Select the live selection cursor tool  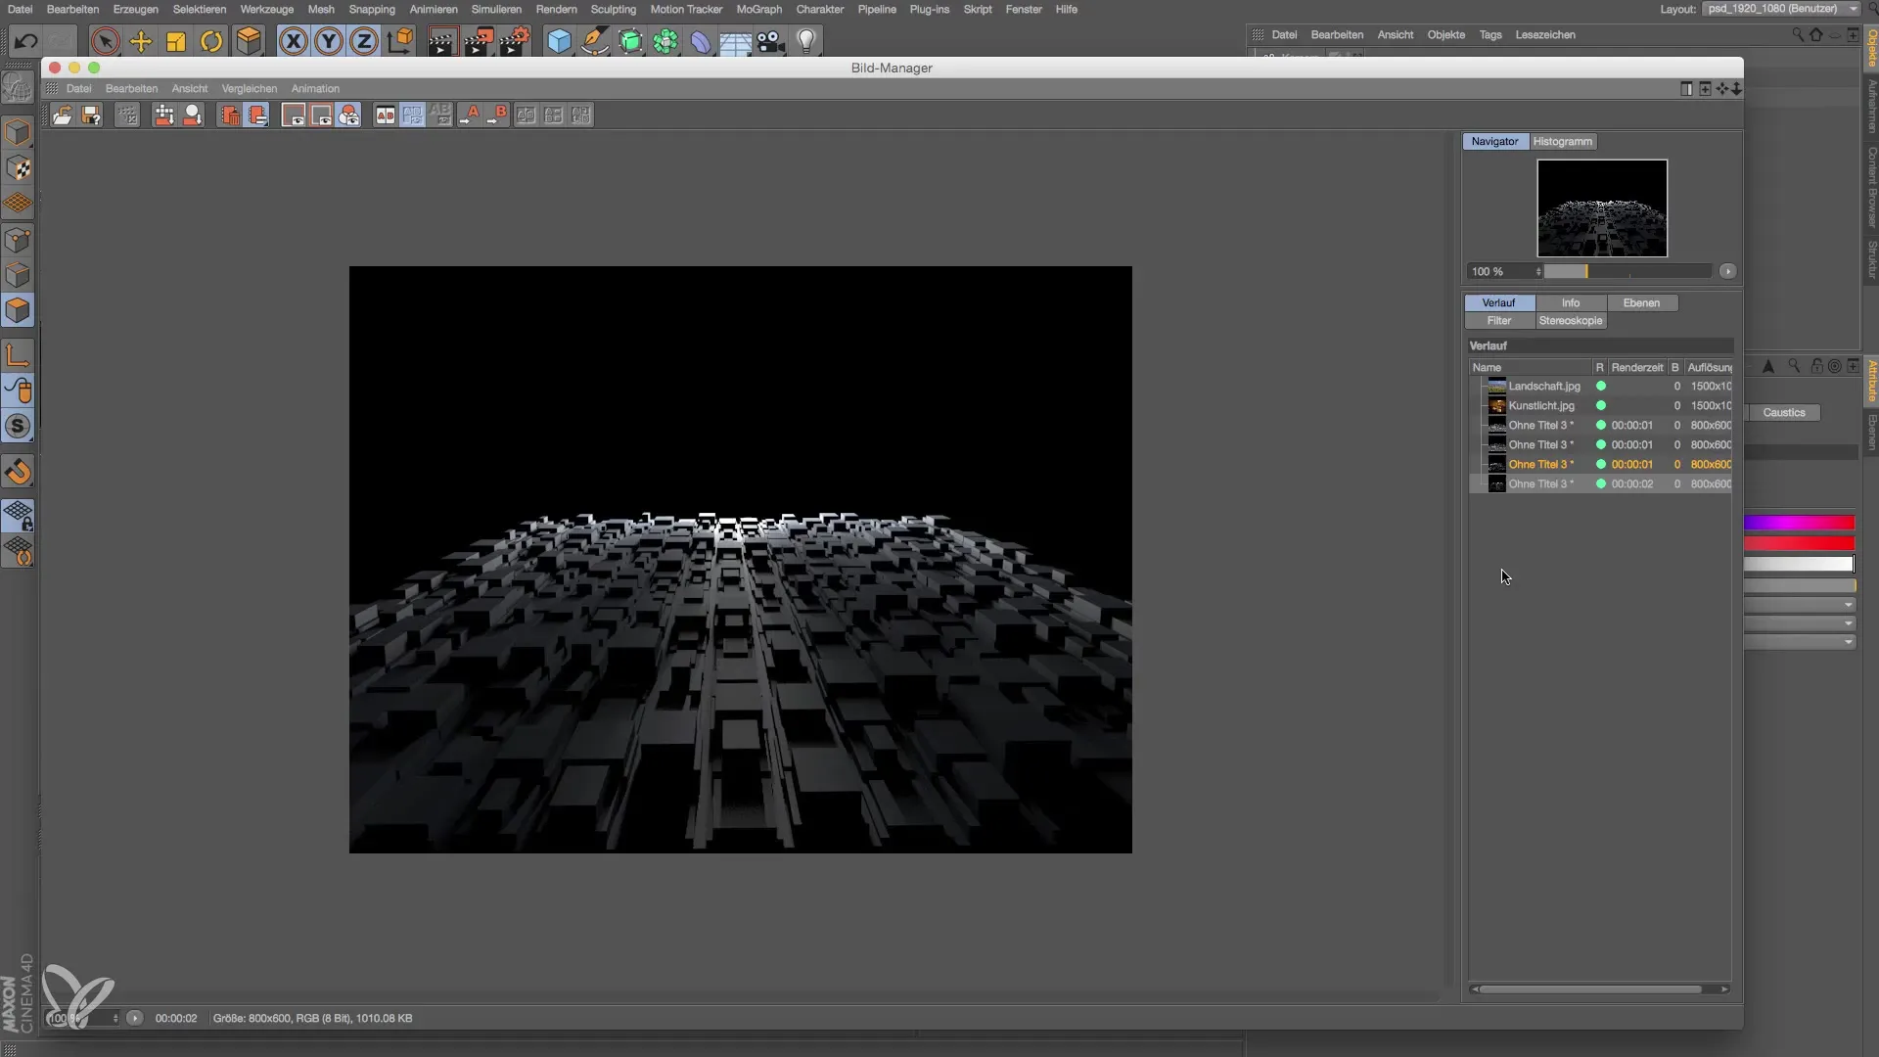click(105, 41)
